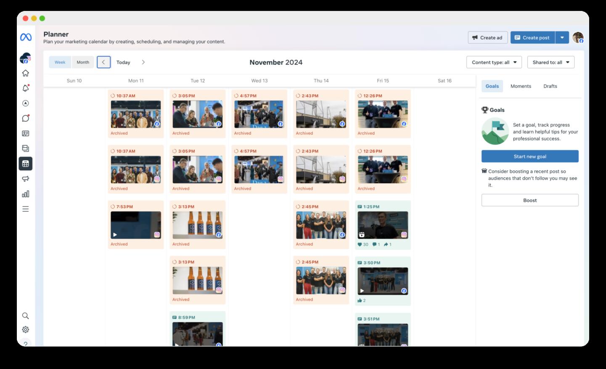Switch the planner to Month view
Screen dimensions: 606x369
(83, 62)
